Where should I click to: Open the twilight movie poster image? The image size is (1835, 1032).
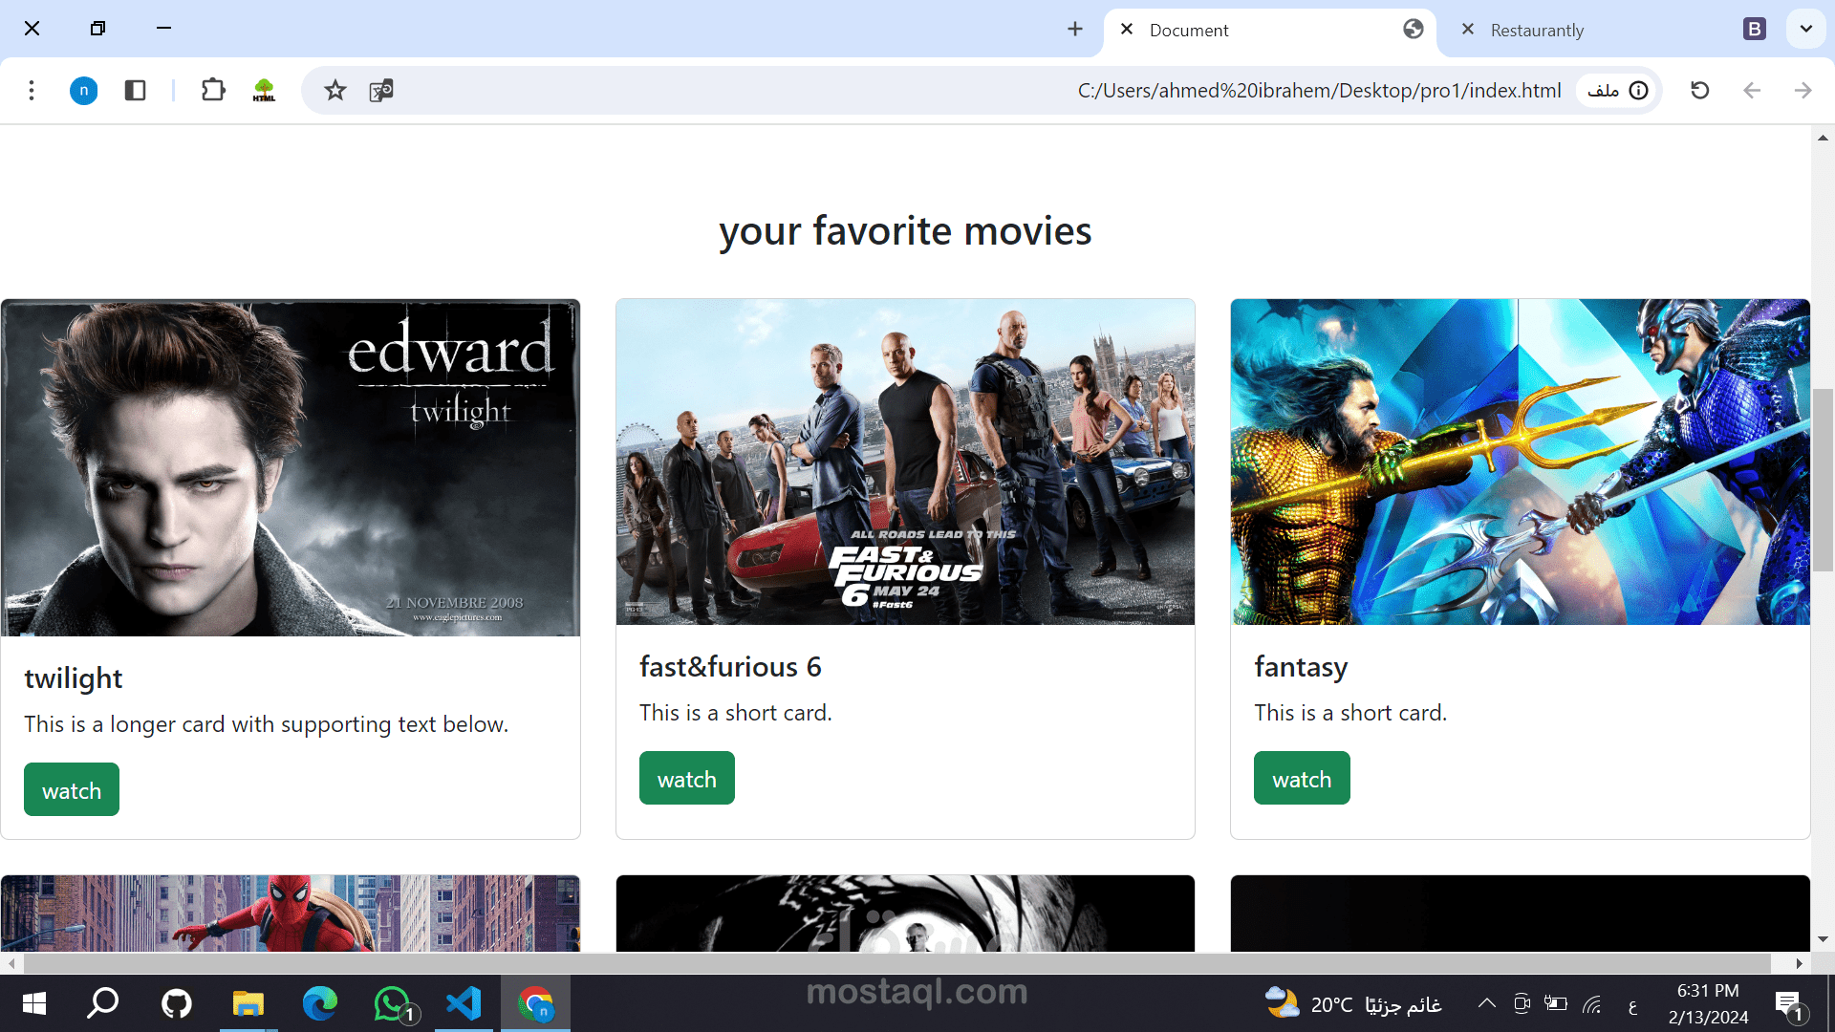click(291, 467)
